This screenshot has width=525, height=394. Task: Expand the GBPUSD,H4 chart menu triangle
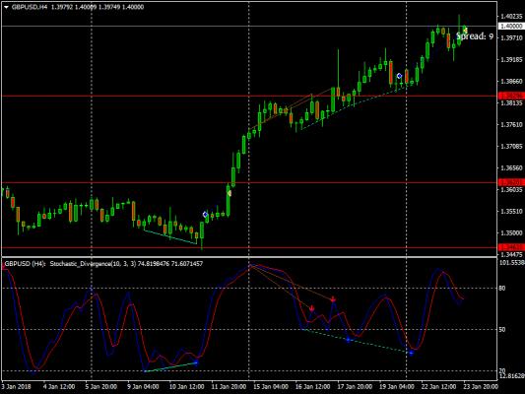tap(6, 7)
